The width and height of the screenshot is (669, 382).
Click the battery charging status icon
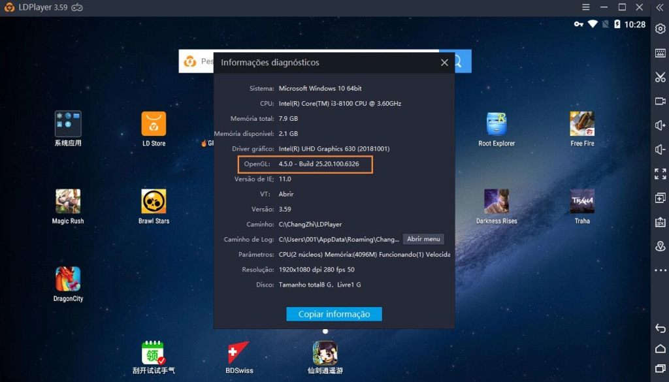617,24
